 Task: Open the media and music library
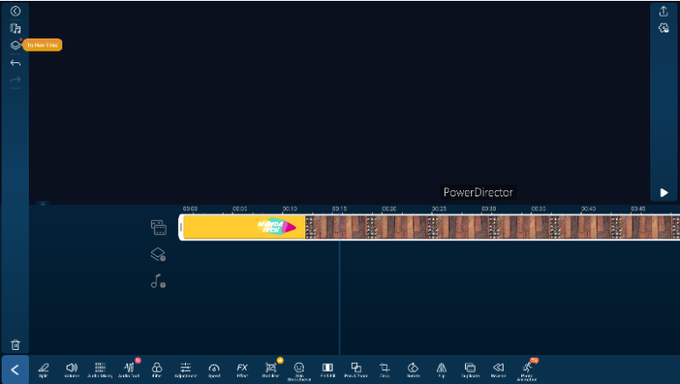(15, 29)
